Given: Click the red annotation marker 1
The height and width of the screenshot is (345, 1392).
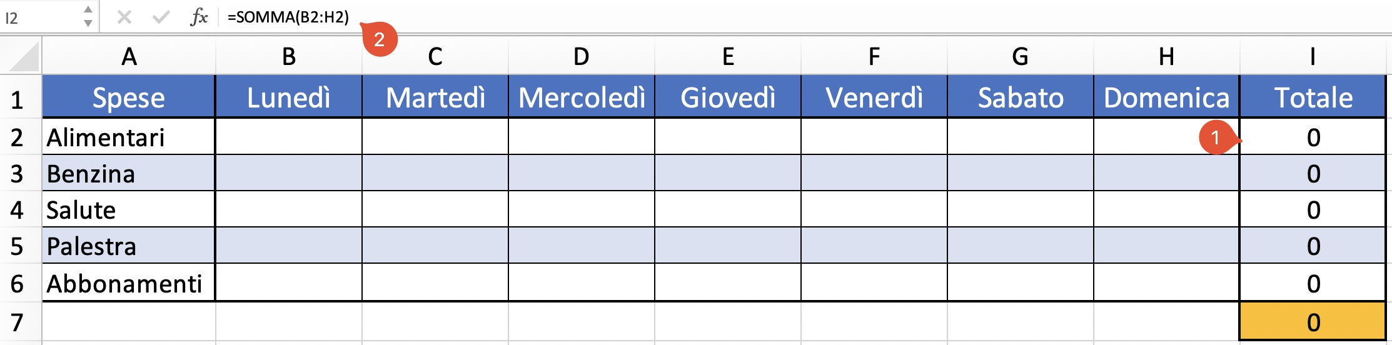Looking at the screenshot, I should [x=1217, y=137].
